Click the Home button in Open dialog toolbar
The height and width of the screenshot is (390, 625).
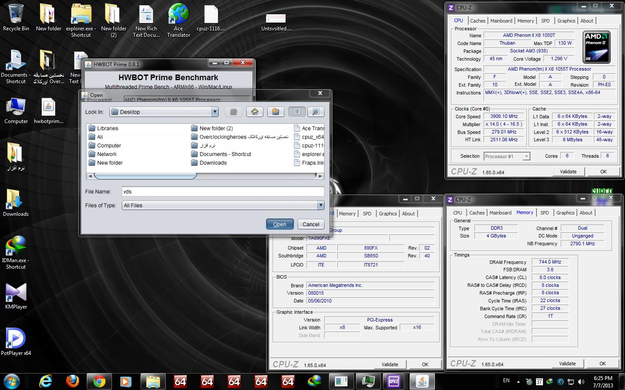click(255, 112)
